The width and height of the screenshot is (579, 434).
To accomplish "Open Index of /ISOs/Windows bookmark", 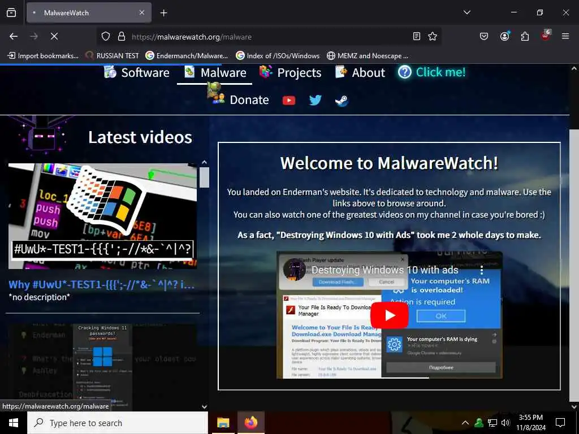I will tap(278, 56).
